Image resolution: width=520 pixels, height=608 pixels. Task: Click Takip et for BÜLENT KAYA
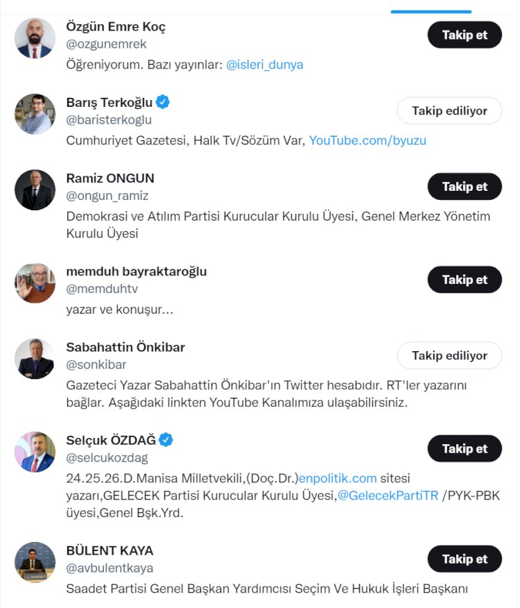(465, 559)
